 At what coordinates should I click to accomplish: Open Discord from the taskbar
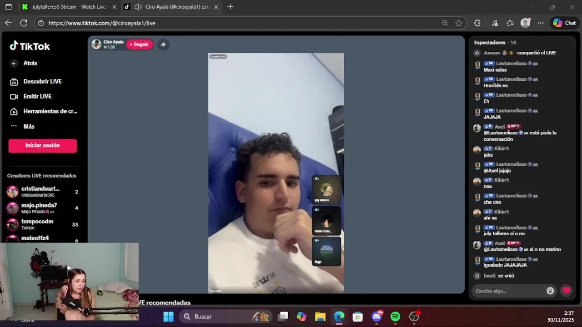376,317
